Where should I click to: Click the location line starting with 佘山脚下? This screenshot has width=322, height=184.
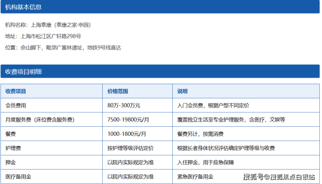coord(63,48)
